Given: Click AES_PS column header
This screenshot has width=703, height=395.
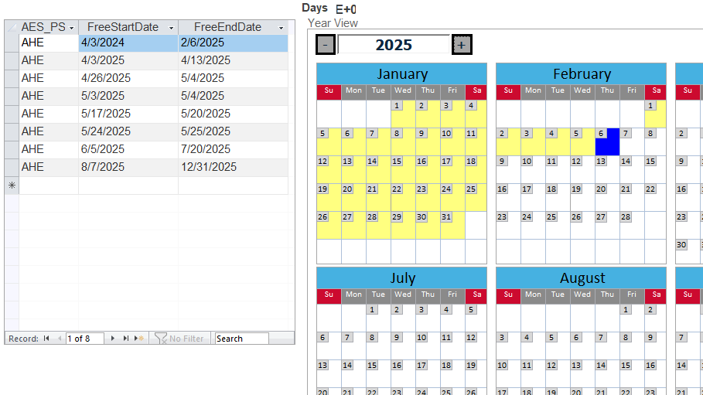Looking at the screenshot, I should point(49,27).
